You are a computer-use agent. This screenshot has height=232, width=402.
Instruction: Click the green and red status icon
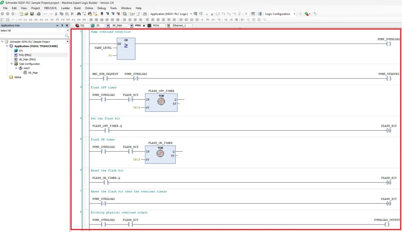306,14
